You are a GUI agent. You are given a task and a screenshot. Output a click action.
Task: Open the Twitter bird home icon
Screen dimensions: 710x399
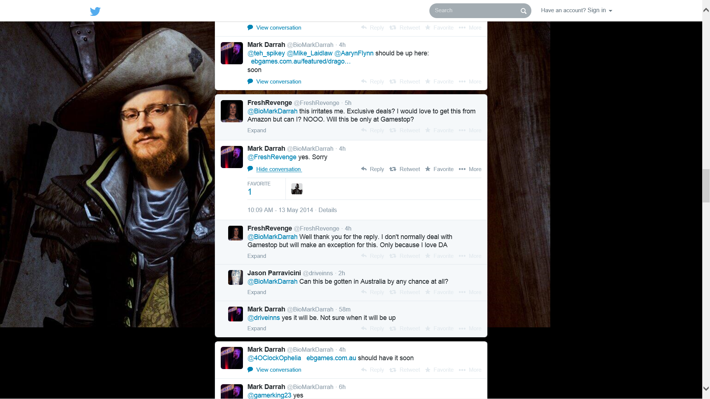pyautogui.click(x=95, y=11)
